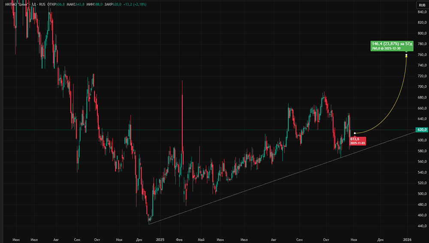Click the rightmost Дек label on time axis

click(x=380, y=240)
